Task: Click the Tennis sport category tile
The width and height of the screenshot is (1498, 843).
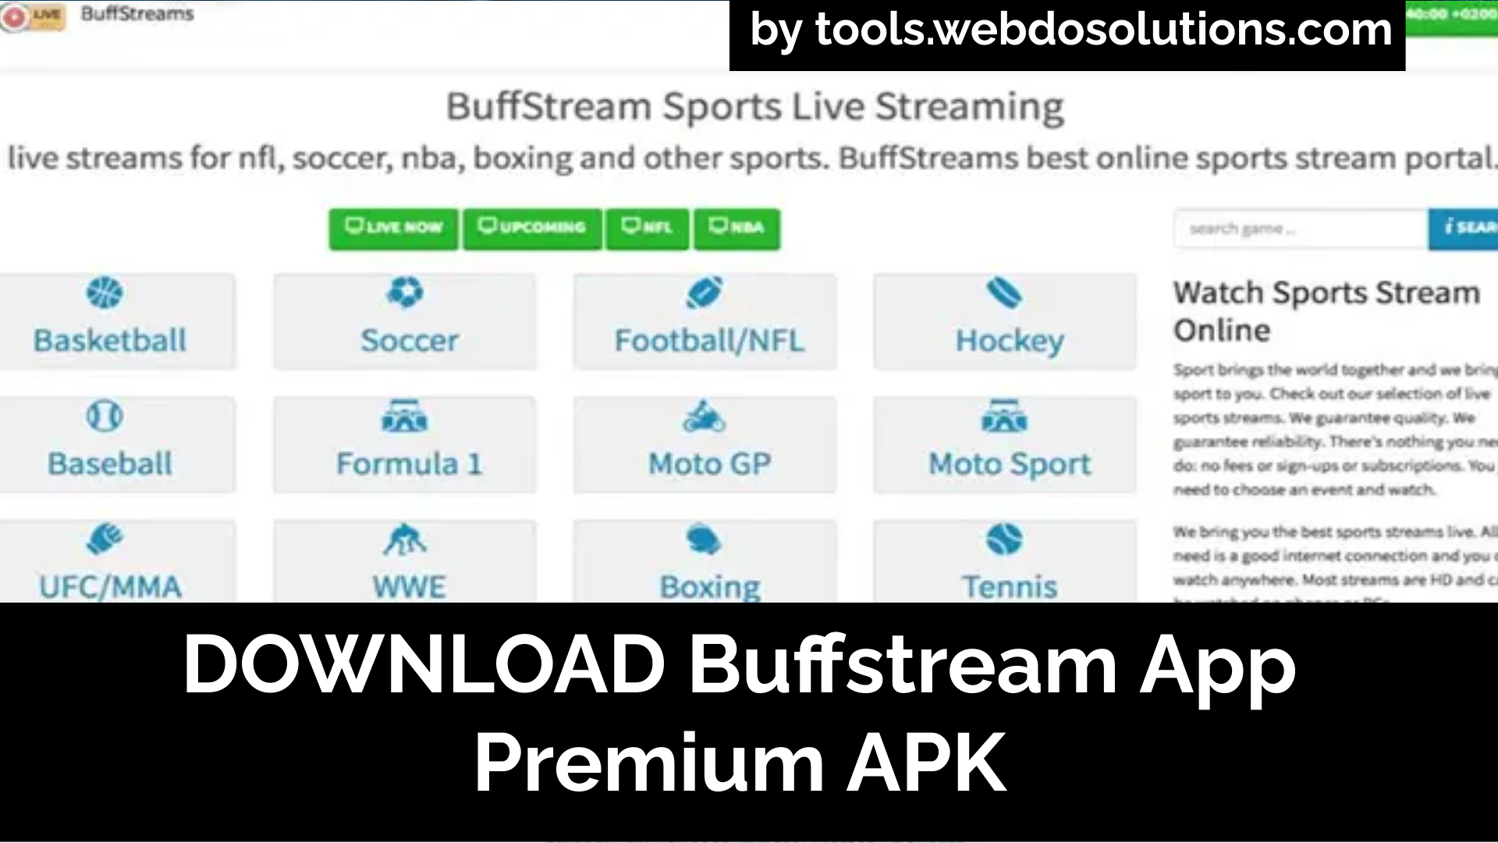Action: tap(1008, 561)
